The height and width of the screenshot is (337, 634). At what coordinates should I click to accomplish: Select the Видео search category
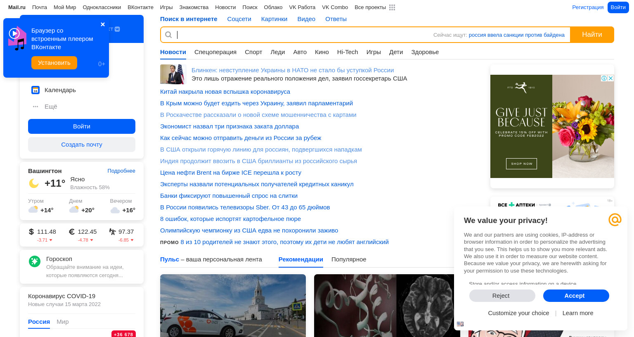pos(306,19)
